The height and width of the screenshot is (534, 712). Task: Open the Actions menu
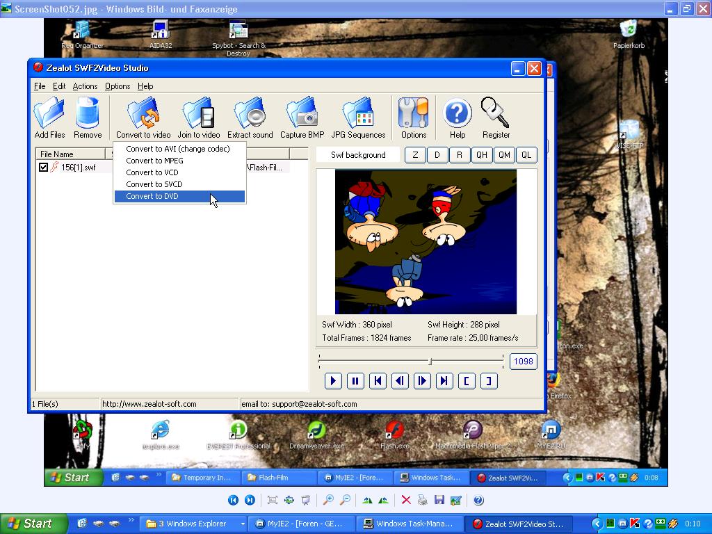click(85, 86)
